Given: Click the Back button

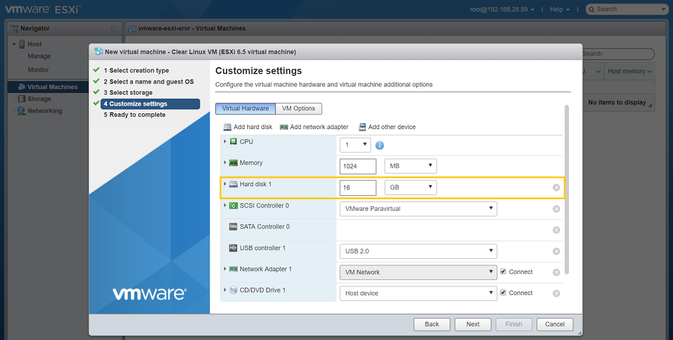Looking at the screenshot, I should click(432, 324).
